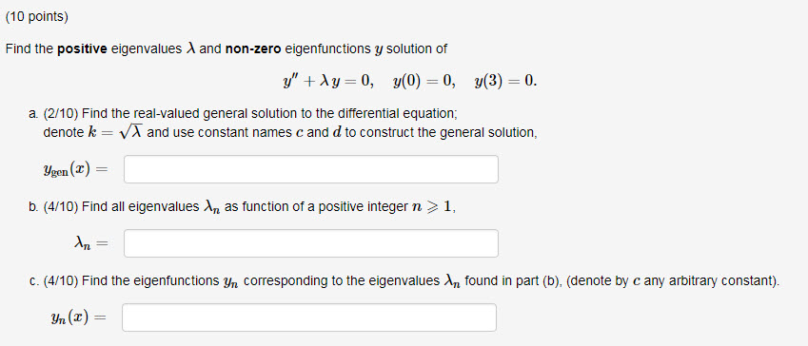Screen dimensions: 808x346
Task: Click the 'y_gen(x) =' label
Action: pyautogui.click(x=75, y=170)
